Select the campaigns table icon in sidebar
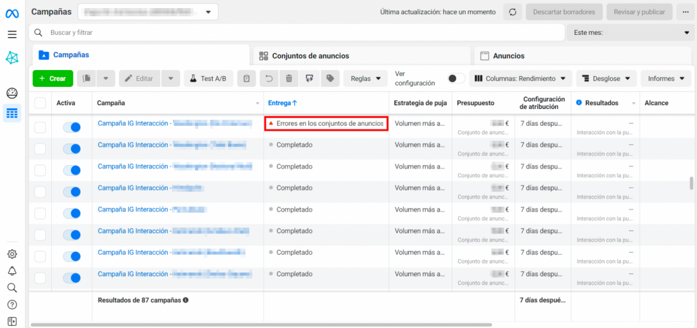697x328 pixels. coord(12,114)
